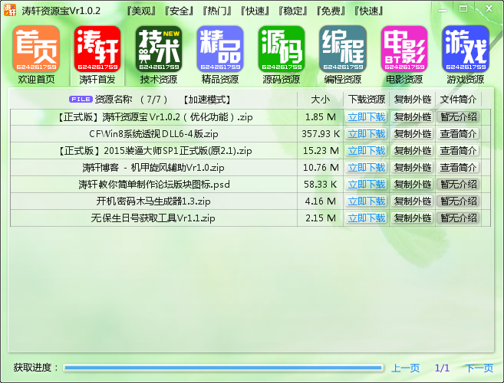
Task: Open the 编程资源 icon
Action: [343, 49]
